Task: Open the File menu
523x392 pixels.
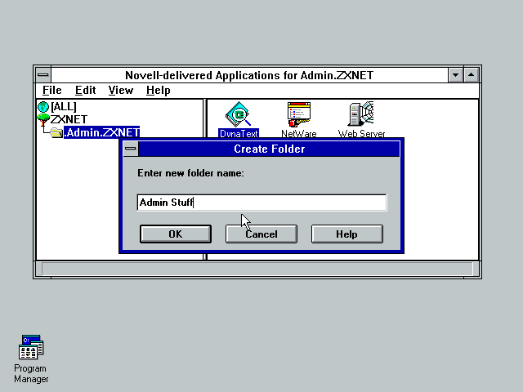Action: coord(52,91)
